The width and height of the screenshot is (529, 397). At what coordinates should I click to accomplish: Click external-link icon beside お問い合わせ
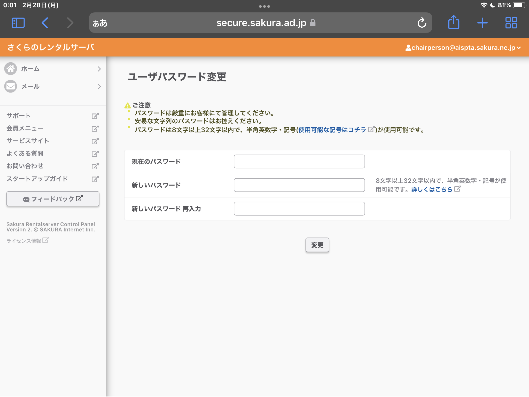(95, 166)
